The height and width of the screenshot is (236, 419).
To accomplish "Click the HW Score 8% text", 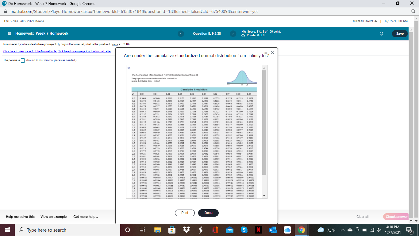I will (261, 32).
